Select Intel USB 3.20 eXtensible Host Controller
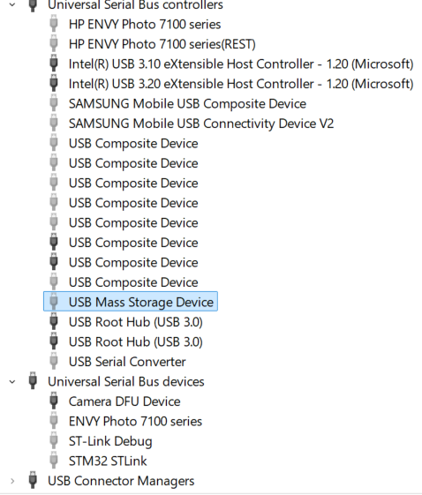 coord(241,84)
